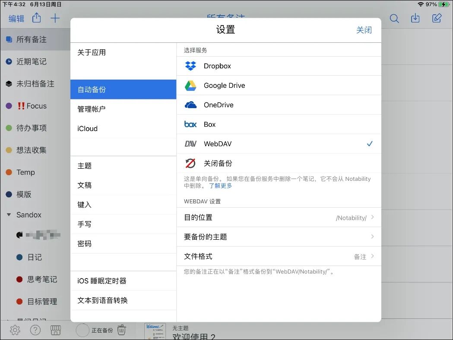Open 主题 settings section
The width and height of the screenshot is (453, 340).
click(124, 166)
